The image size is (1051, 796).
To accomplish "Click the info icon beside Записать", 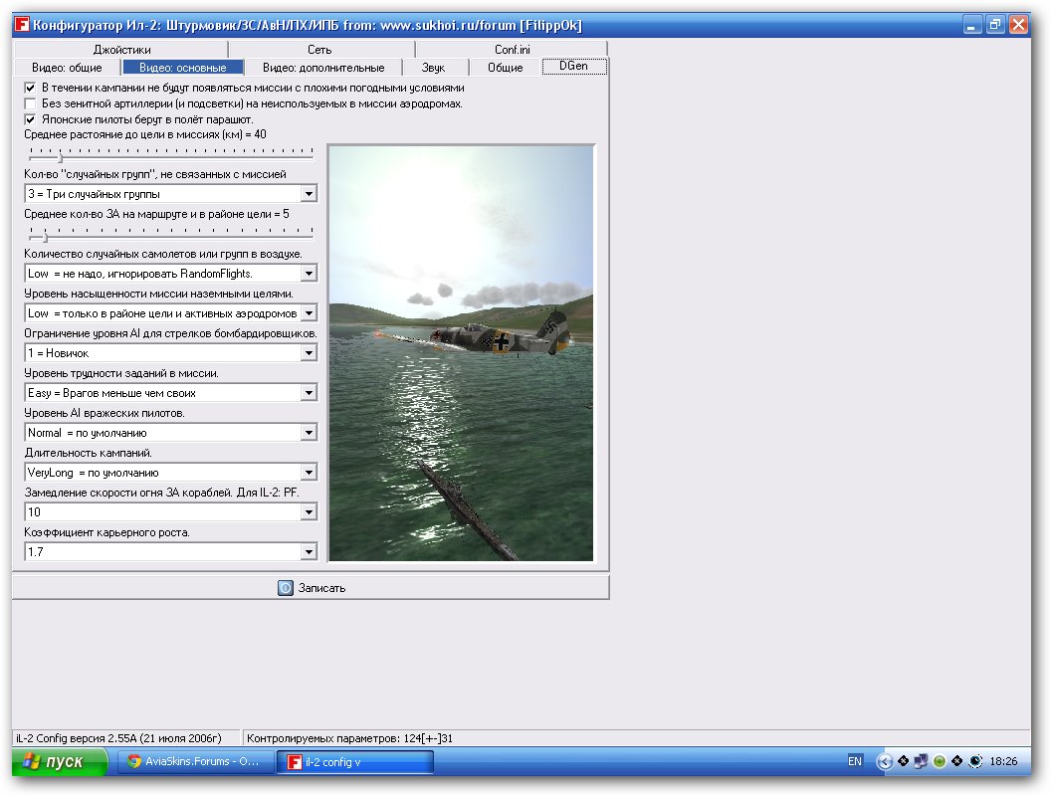I will click(286, 588).
